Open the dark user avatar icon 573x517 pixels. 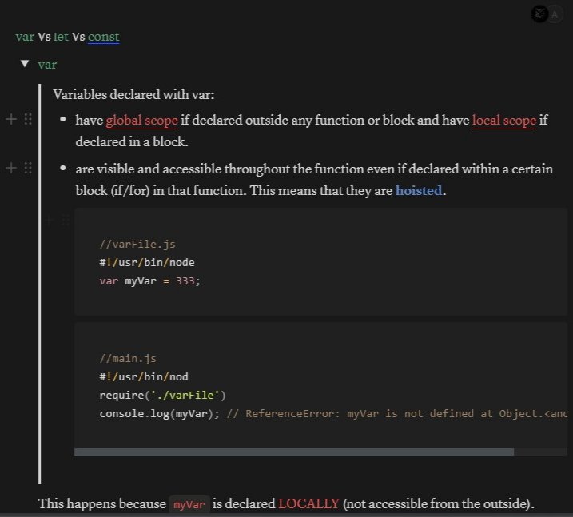pos(539,14)
